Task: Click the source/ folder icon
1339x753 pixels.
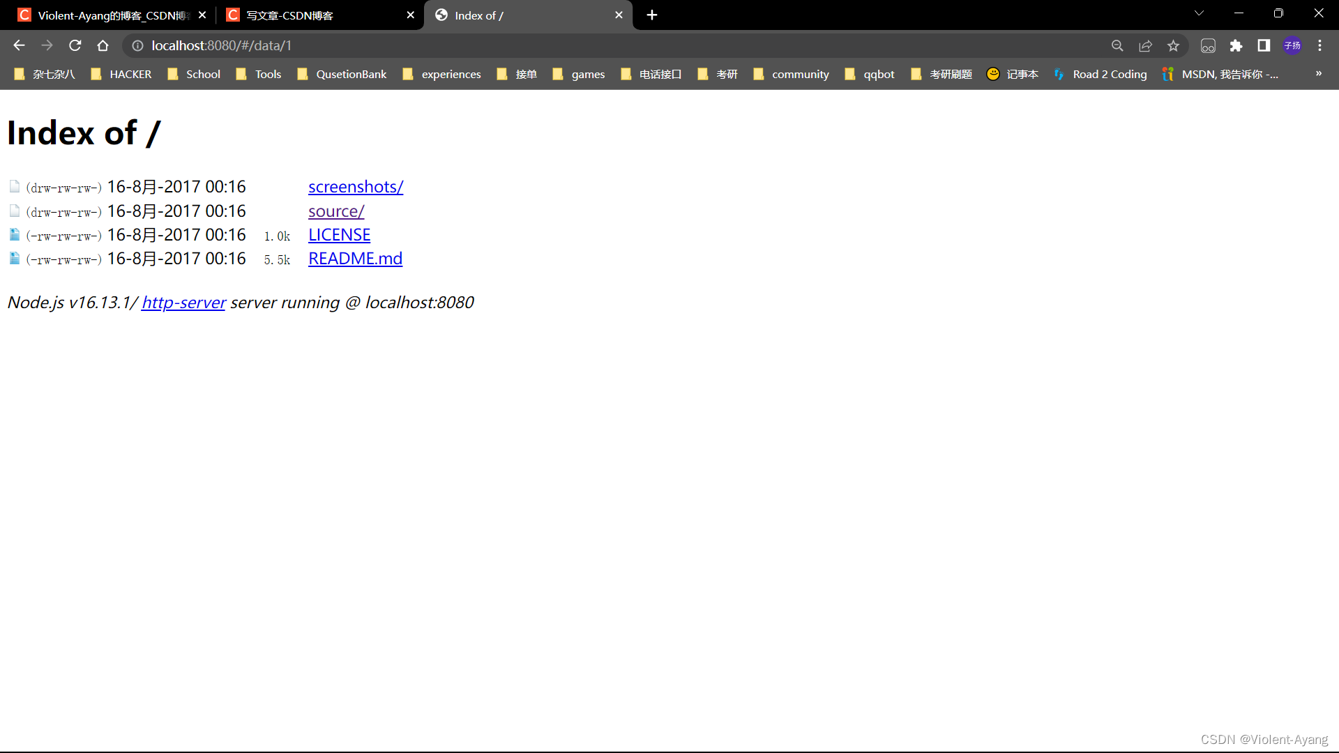Action: tap(14, 211)
